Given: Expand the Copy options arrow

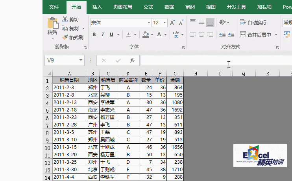Looking at the screenshot, I should click(83, 28).
